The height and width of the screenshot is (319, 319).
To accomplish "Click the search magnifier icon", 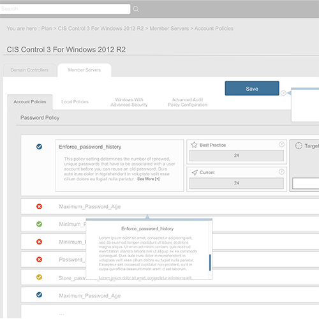I will tap(136, 9).
